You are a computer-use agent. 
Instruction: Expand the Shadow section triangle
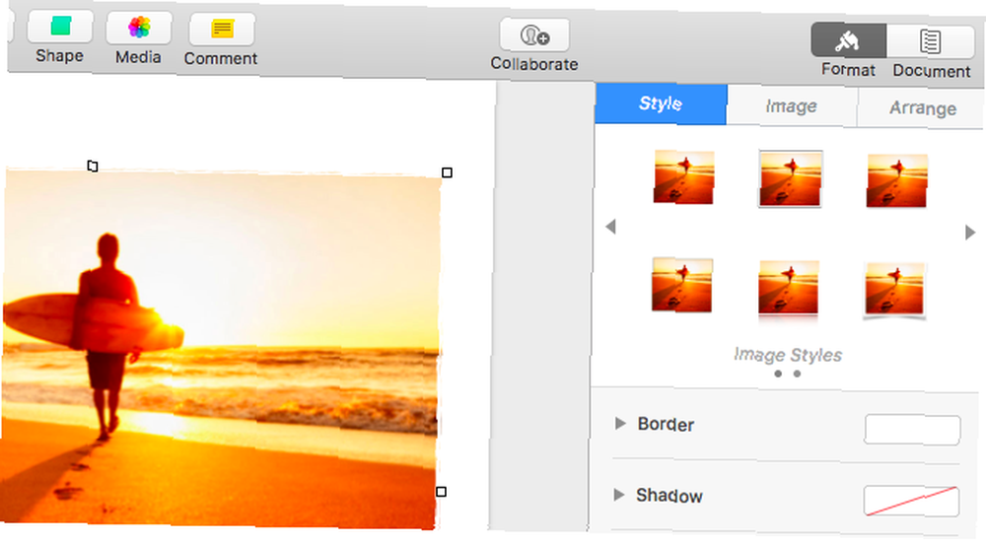click(619, 495)
